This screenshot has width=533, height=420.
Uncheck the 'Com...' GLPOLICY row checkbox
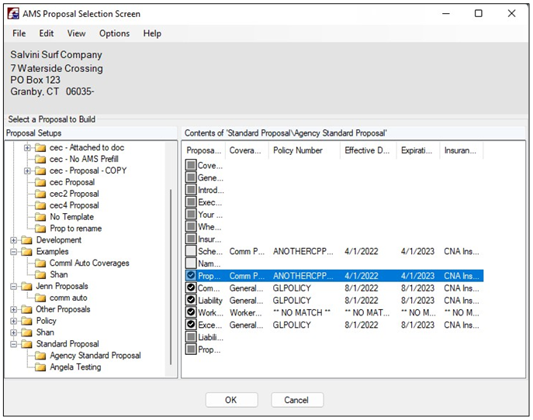(x=191, y=288)
